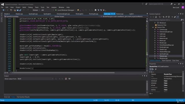
Task: Click the Find in Files icon in the toolbar
Action: (x=78, y=10)
